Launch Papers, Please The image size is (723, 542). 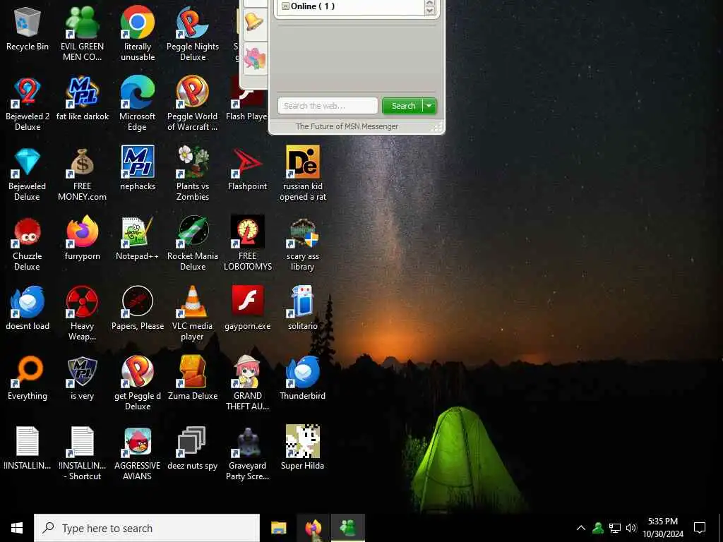(138, 309)
